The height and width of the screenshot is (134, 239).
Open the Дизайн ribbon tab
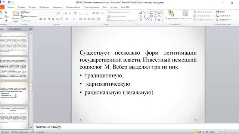tap(32, 7)
